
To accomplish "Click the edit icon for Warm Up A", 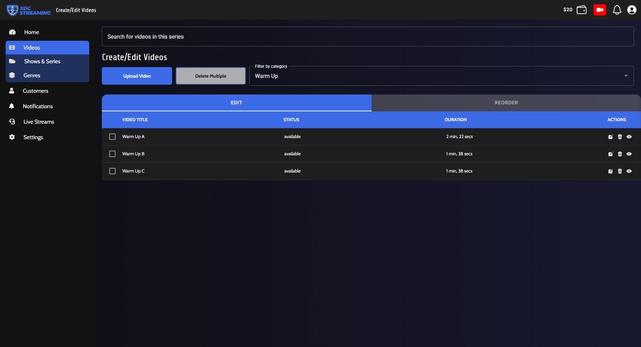I will pos(610,137).
